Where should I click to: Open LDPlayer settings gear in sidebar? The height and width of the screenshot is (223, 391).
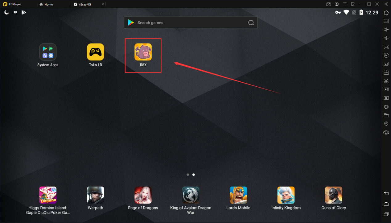(x=386, y=13)
